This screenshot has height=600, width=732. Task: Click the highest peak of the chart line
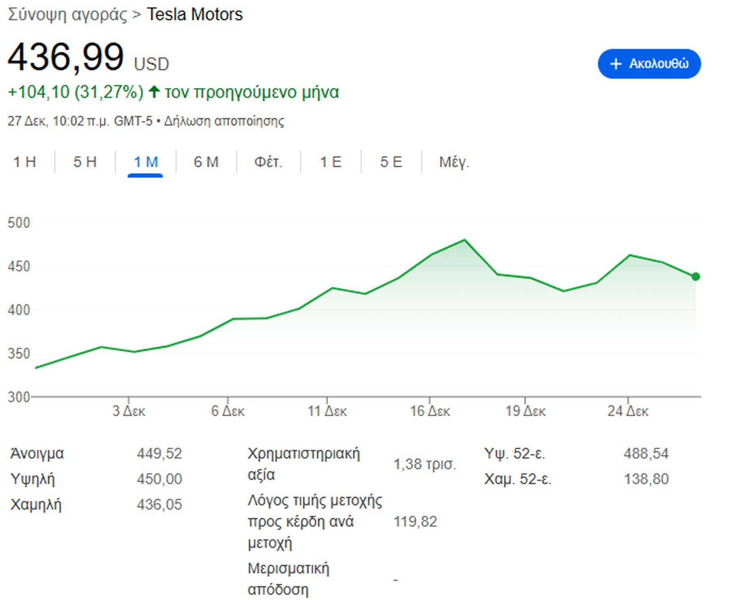464,240
